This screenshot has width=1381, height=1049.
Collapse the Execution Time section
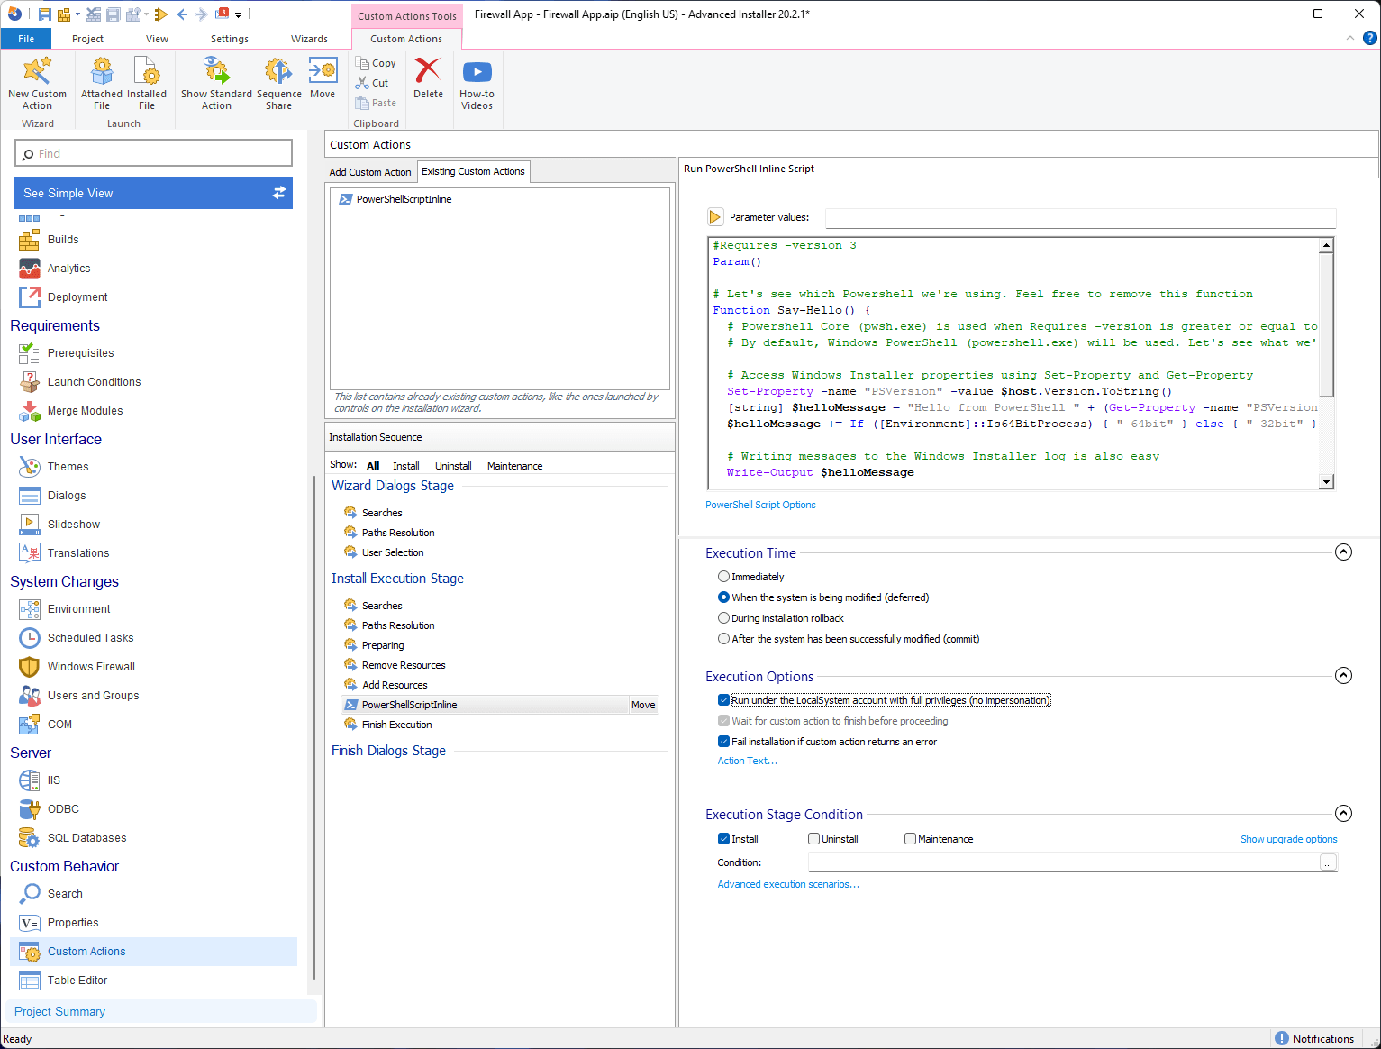pos(1343,552)
